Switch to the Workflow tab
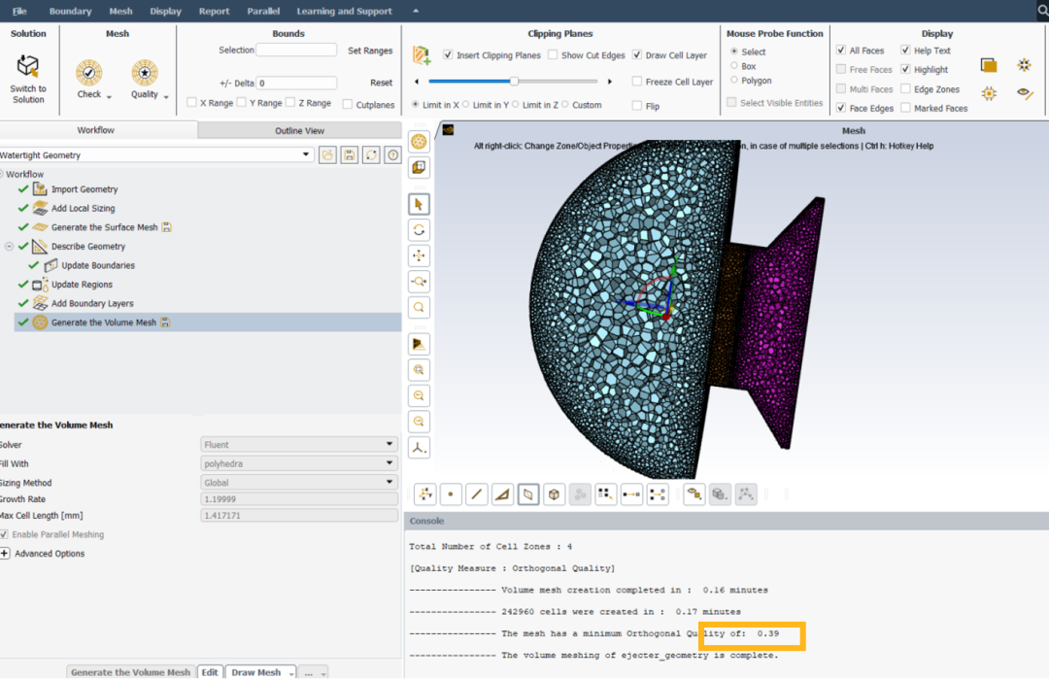Screen dimensions: 1049x679 coord(95,130)
